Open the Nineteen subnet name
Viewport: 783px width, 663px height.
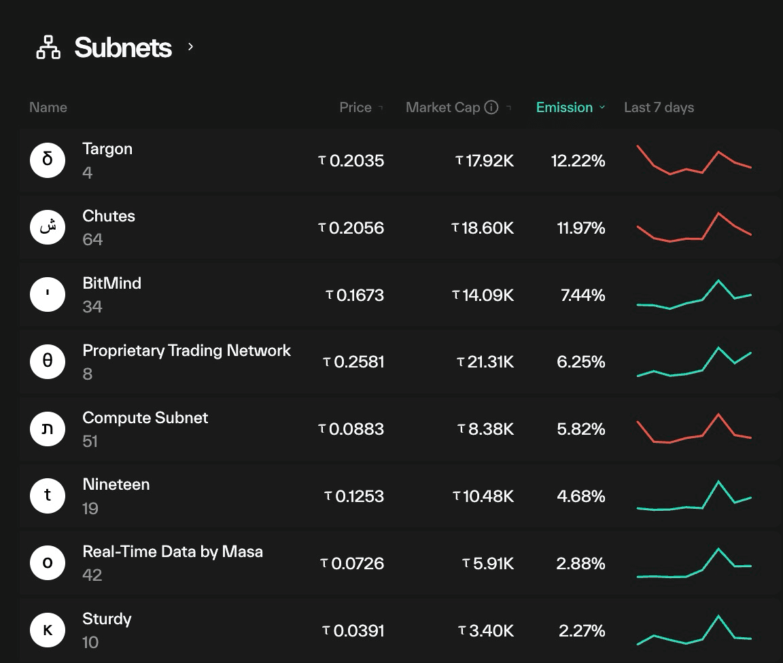116,484
